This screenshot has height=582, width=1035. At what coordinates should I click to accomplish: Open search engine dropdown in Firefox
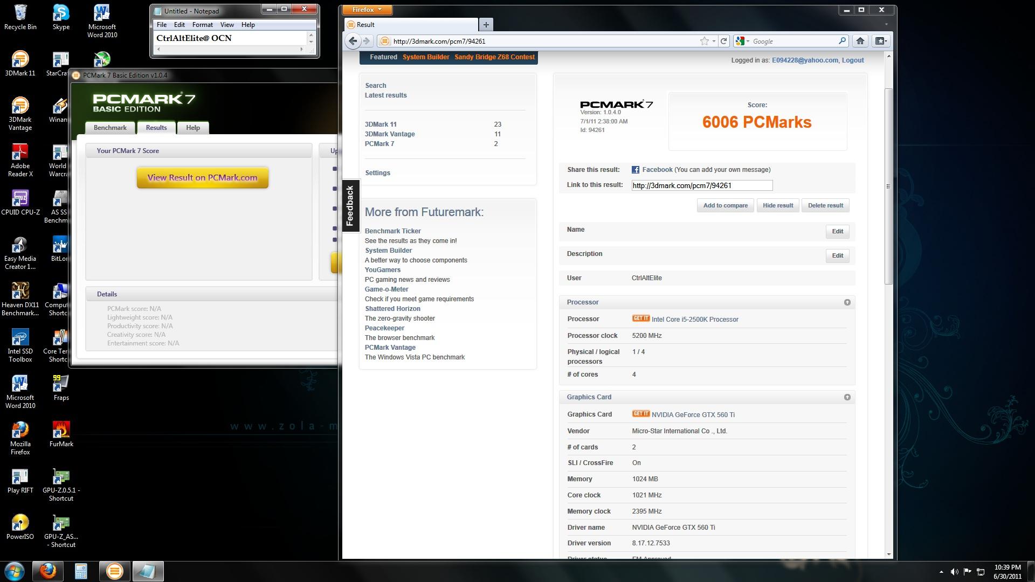coord(742,41)
